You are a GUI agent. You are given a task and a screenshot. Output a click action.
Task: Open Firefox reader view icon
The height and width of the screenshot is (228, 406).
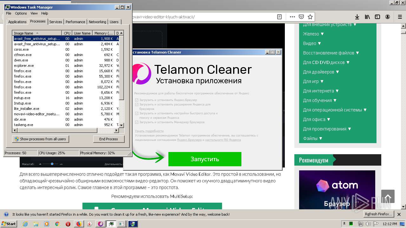[279, 17]
